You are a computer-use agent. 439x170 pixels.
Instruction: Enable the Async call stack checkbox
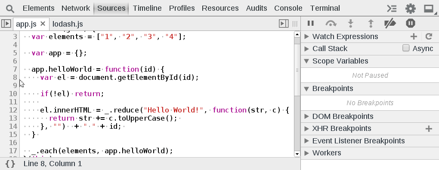click(406, 48)
